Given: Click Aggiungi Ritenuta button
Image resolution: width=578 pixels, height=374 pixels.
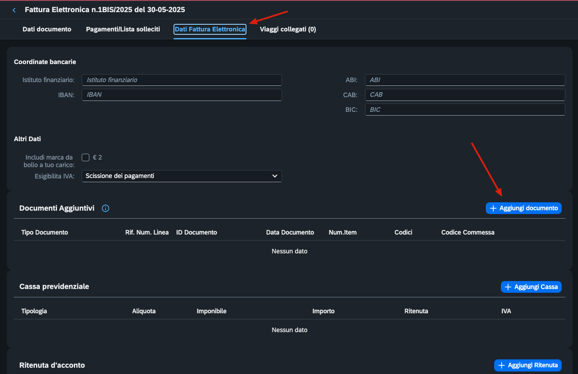Looking at the screenshot, I should pos(528,365).
